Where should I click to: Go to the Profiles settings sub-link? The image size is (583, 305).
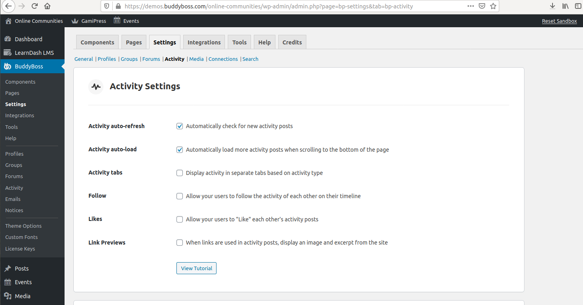tap(107, 59)
